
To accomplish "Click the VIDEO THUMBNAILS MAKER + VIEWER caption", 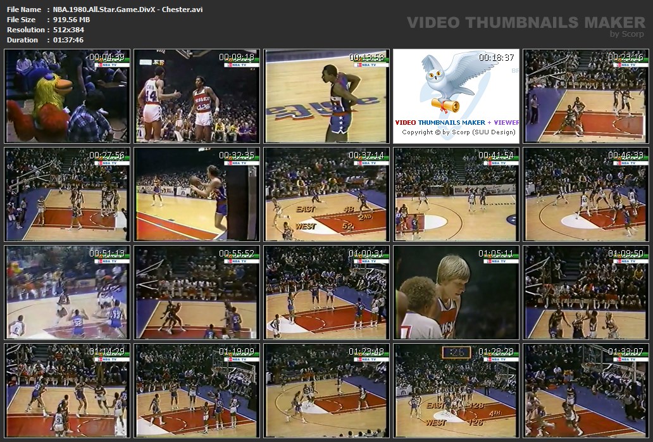I will point(457,122).
